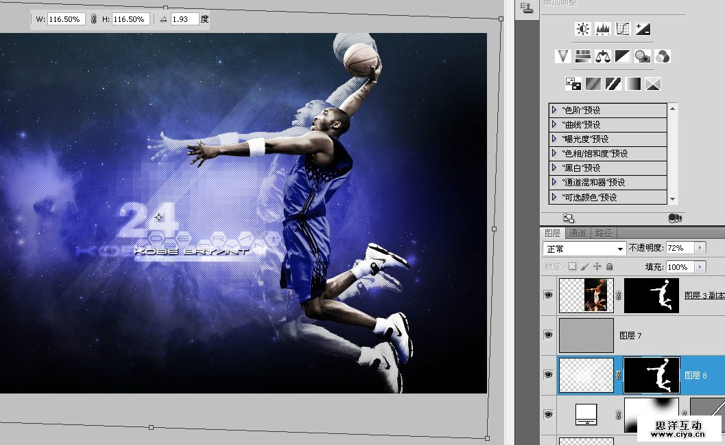Add a Levels adjustment layer
The width and height of the screenshot is (725, 445).
coord(602,28)
